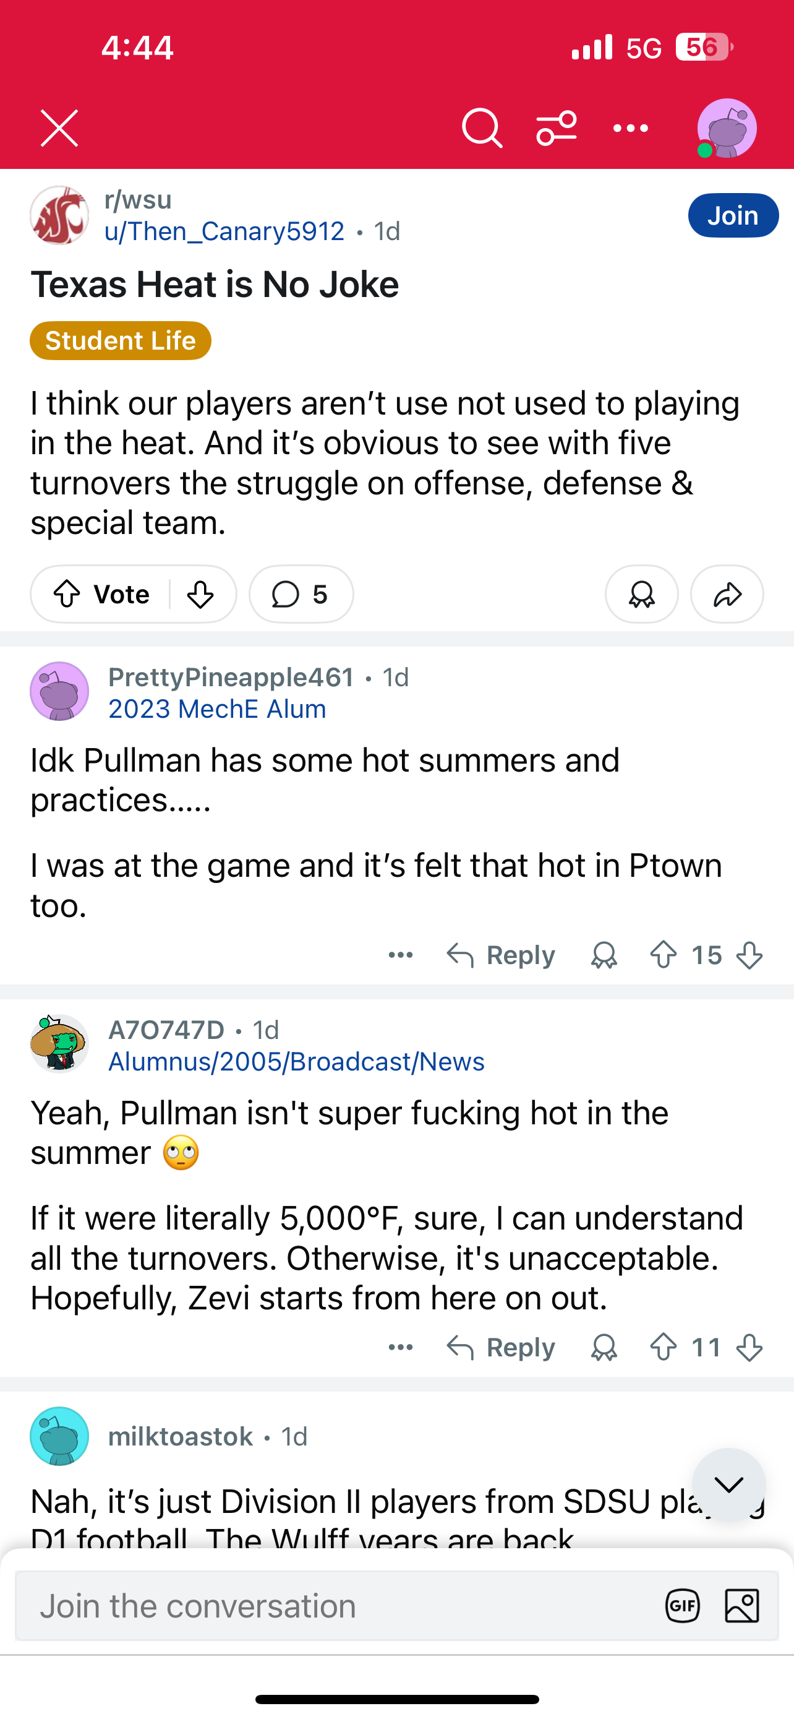Close the post with X icon

click(x=59, y=127)
